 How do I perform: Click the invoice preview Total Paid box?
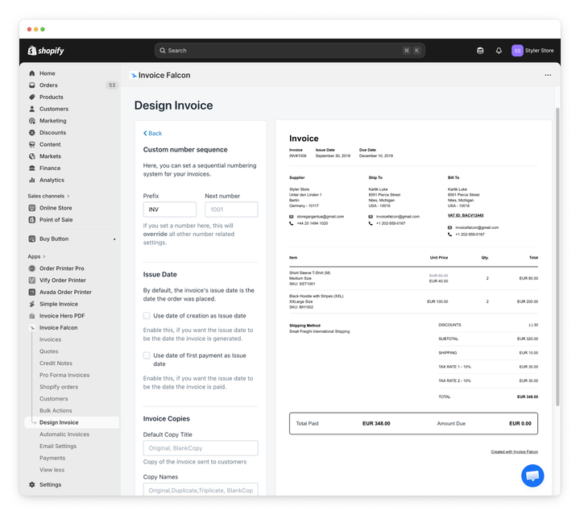tap(413, 424)
